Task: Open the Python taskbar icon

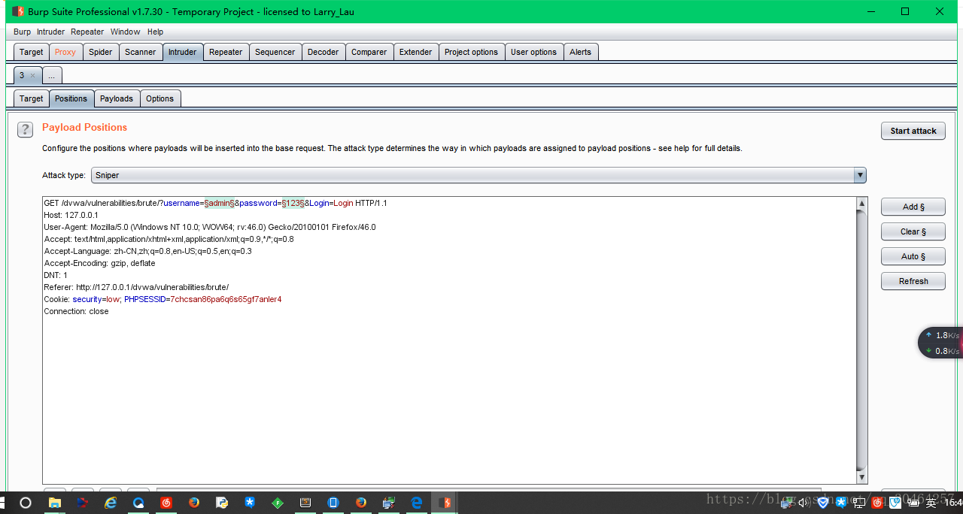Action: 222,503
